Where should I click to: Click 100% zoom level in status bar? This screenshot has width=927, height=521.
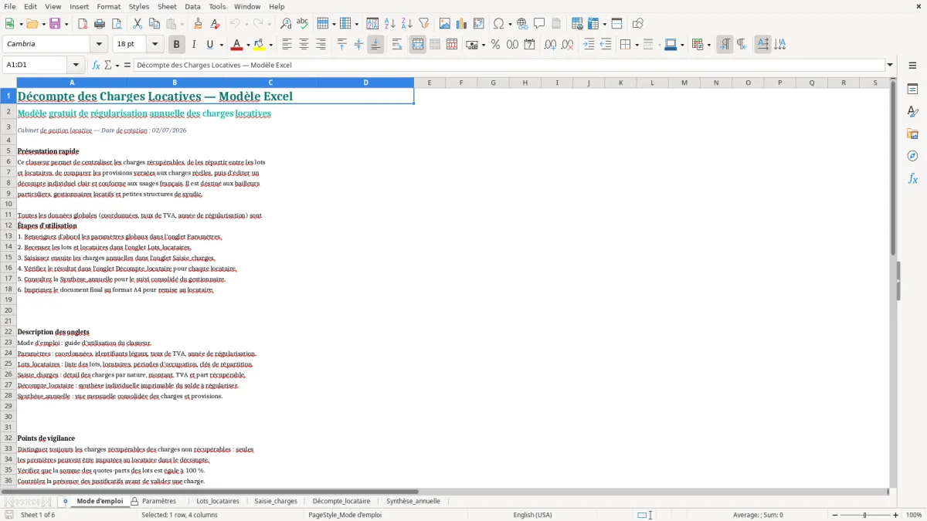914,515
